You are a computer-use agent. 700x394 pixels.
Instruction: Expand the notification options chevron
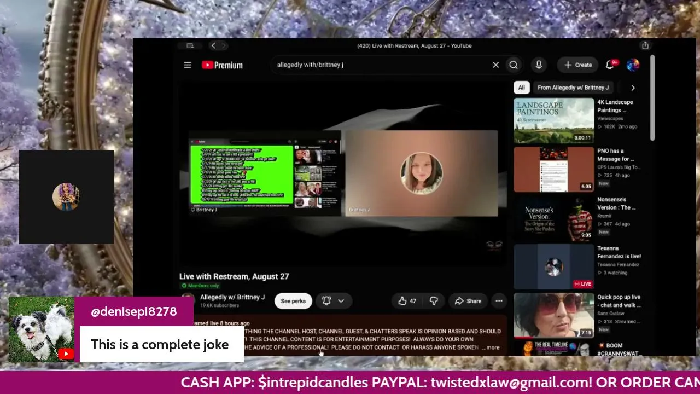[x=341, y=301]
